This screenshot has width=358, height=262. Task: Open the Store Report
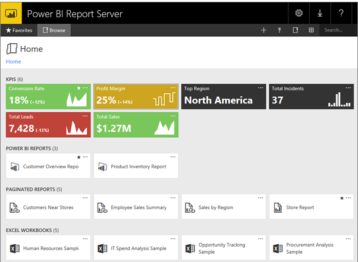pyautogui.click(x=312, y=207)
